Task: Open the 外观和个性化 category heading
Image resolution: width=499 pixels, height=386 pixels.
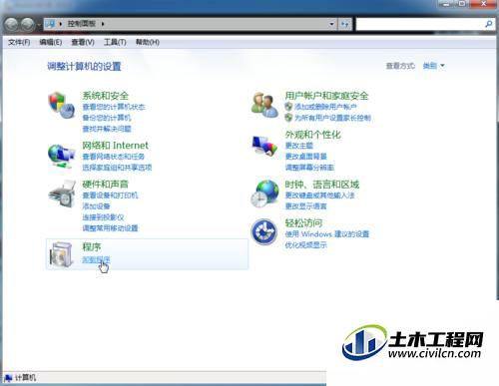Action: [x=312, y=135]
